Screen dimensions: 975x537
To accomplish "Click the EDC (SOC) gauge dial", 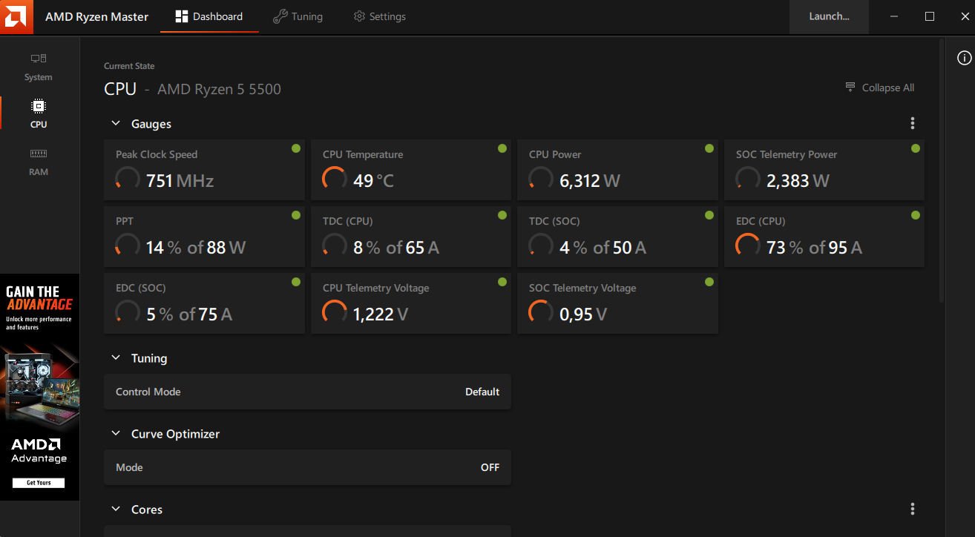I will pos(128,312).
